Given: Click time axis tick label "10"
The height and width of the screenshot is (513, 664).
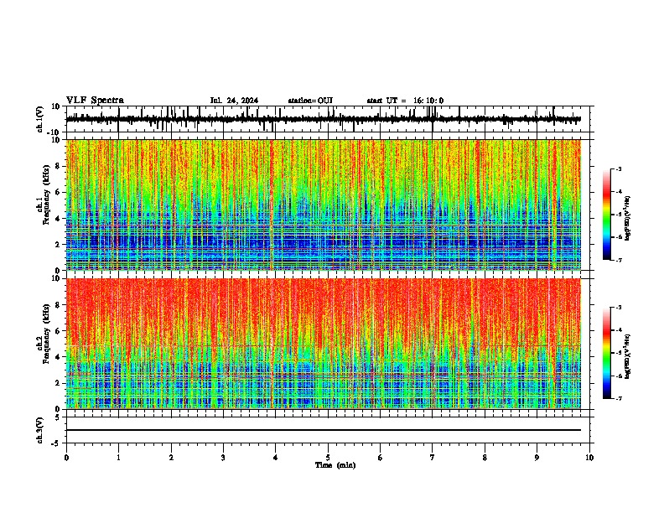Looking at the screenshot, I should pos(589,458).
